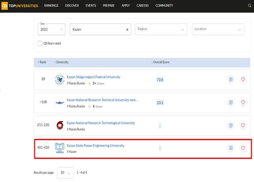This screenshot has height=182, width=254.
Task: Open Kazan National Research Technical University link
Action: pyautogui.click(x=103, y=100)
